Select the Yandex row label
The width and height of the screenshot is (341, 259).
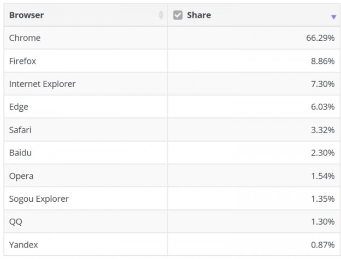[x=23, y=245]
